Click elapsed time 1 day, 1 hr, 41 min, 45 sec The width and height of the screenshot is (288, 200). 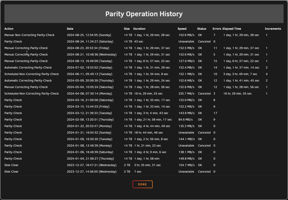pyautogui.click(x=241, y=81)
